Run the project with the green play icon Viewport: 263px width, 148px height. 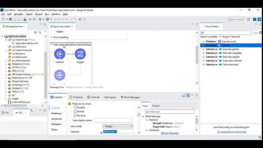pos(48,19)
